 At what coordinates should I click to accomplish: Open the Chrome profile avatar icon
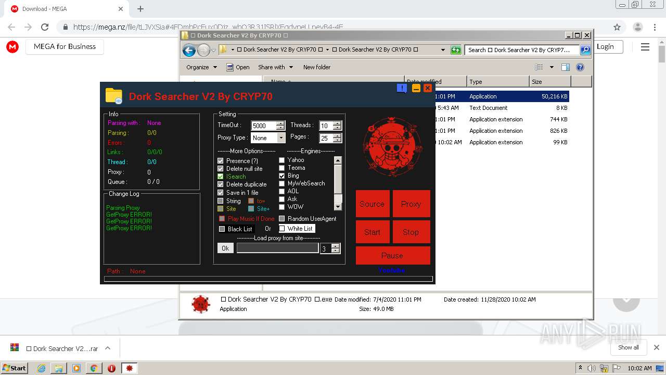pos(637,27)
